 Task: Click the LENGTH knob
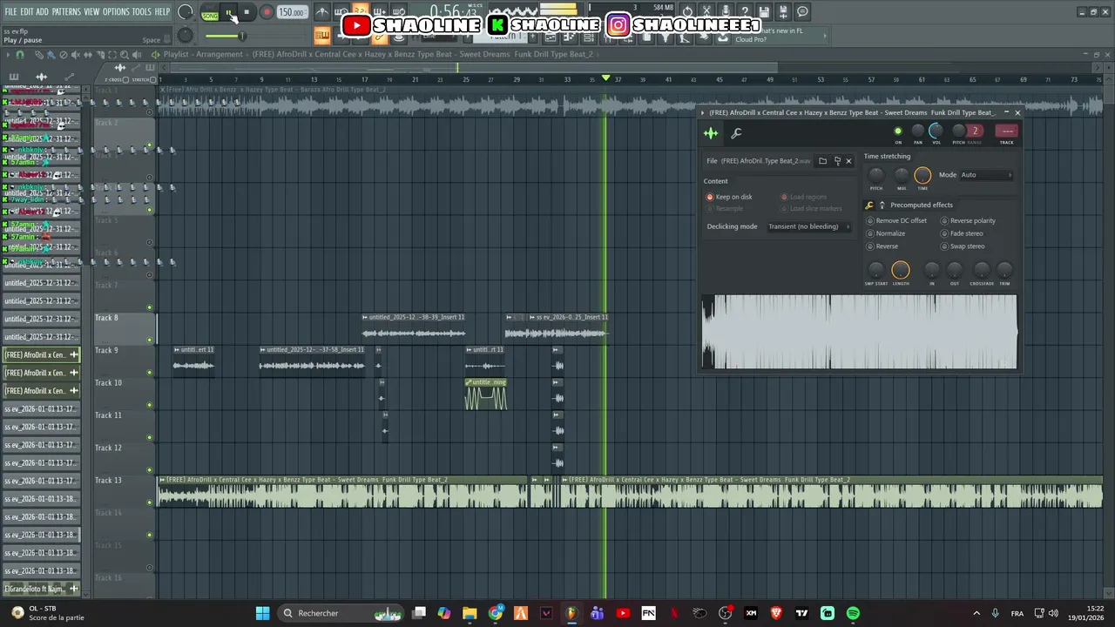click(x=901, y=270)
